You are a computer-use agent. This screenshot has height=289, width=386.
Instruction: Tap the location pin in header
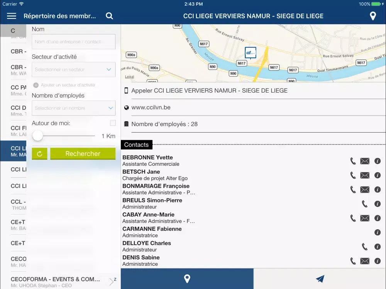(373, 16)
